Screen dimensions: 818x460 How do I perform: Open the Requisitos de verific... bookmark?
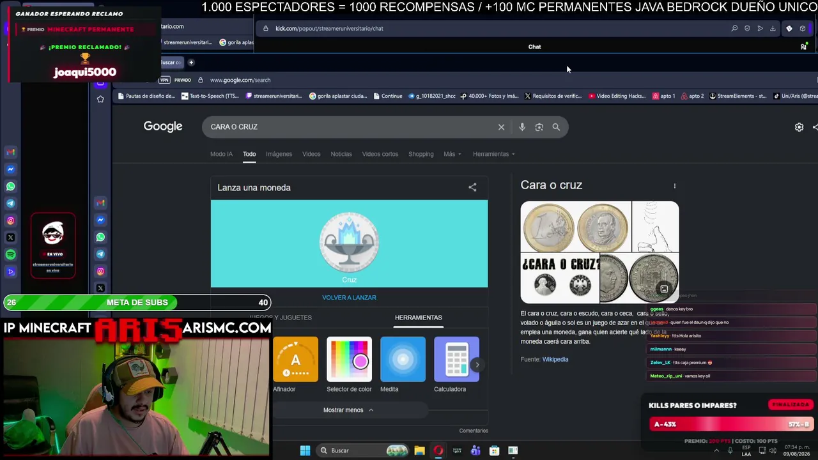[553, 96]
